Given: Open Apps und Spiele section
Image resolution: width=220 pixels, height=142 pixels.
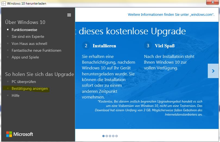Looking at the screenshot, I should pyautogui.click(x=25, y=57).
